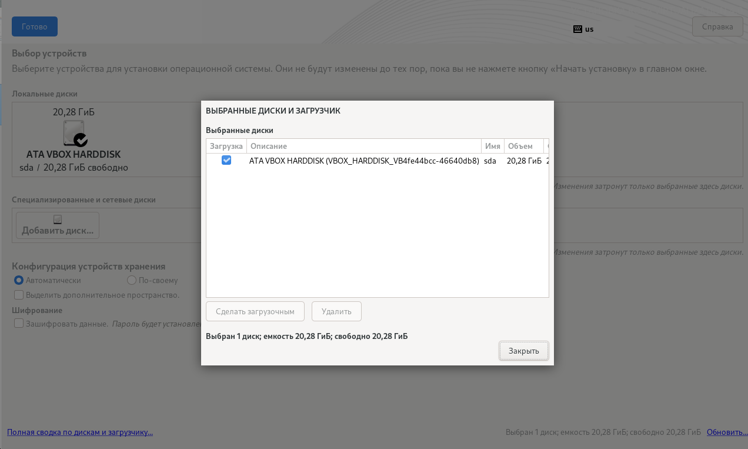Screen dimensions: 748x449
Task: Click the Сделать загрузочным button
Action: coord(255,311)
